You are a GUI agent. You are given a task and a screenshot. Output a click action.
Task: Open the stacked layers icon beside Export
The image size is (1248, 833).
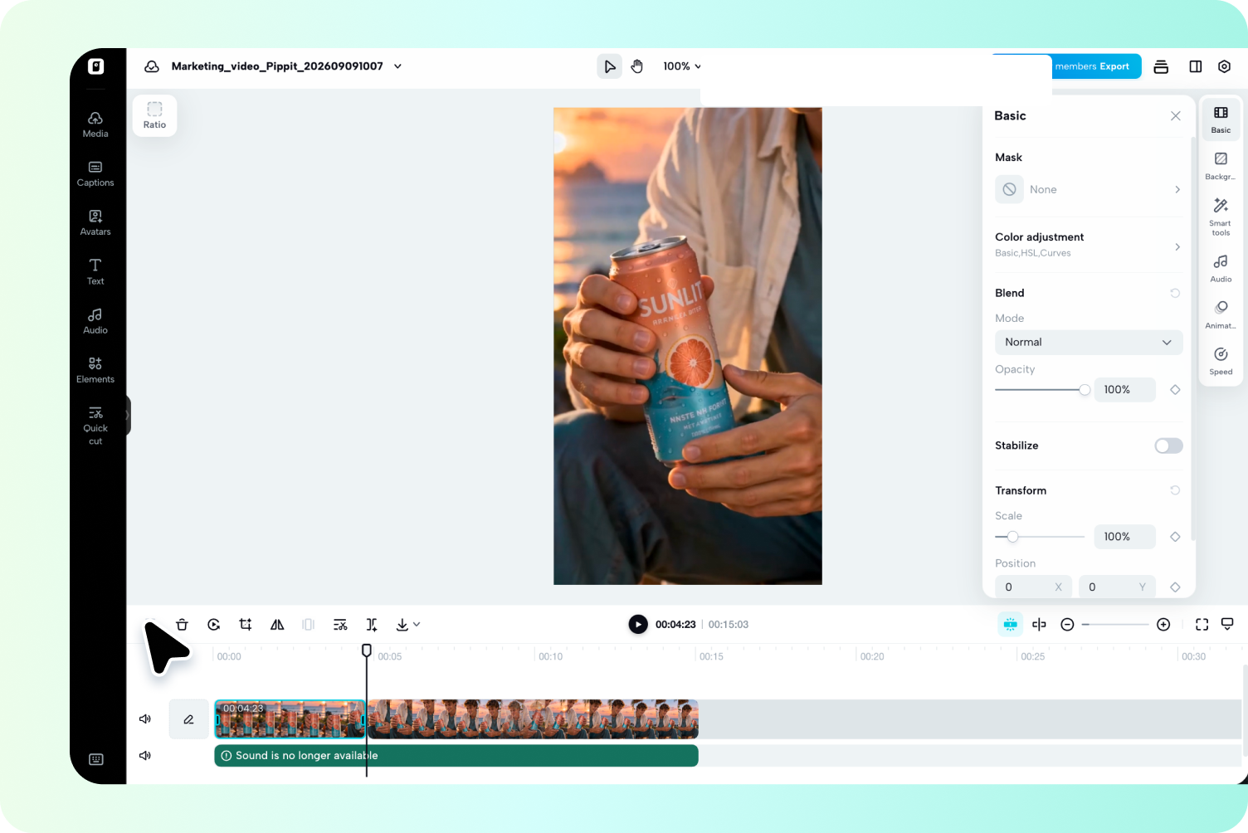point(1161,66)
